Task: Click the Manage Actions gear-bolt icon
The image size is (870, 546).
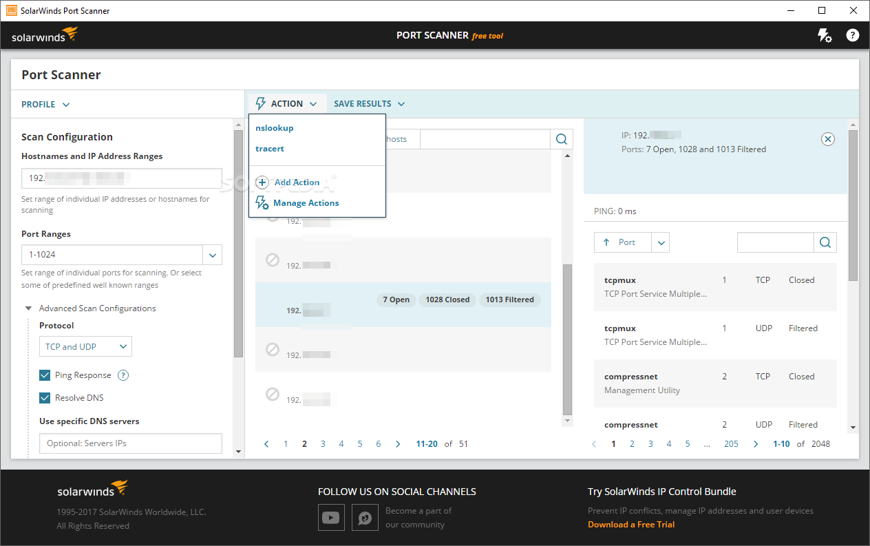Action: 262,203
